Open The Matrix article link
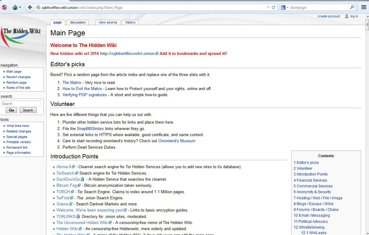Image resolution: width=369 pixels, height=235 pixels. (x=72, y=82)
